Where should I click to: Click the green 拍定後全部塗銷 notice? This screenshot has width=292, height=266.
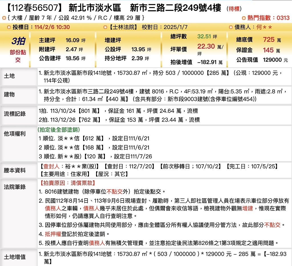click(59, 130)
